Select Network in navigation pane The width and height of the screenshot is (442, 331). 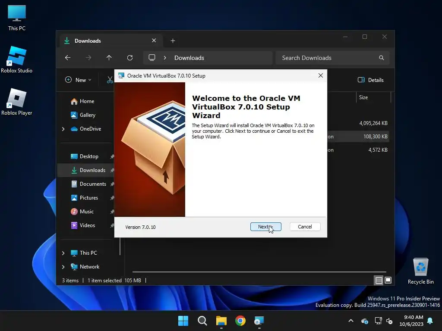[89, 266]
